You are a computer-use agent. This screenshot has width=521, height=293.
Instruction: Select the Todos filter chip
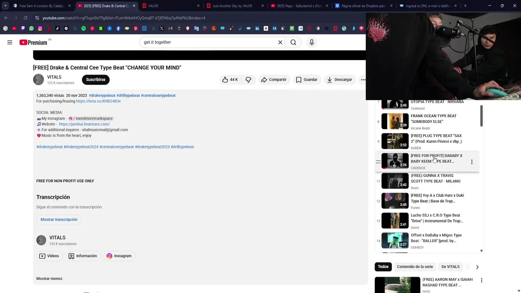pyautogui.click(x=383, y=267)
